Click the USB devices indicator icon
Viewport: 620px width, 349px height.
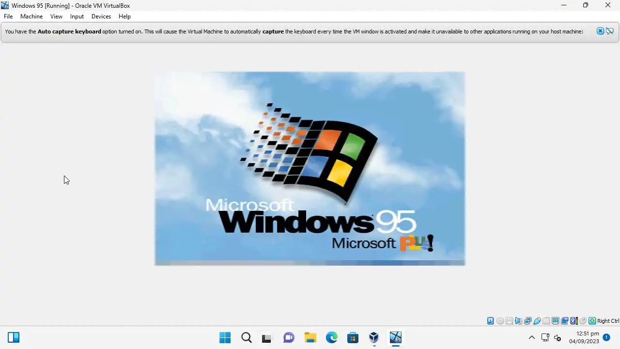[537, 321]
